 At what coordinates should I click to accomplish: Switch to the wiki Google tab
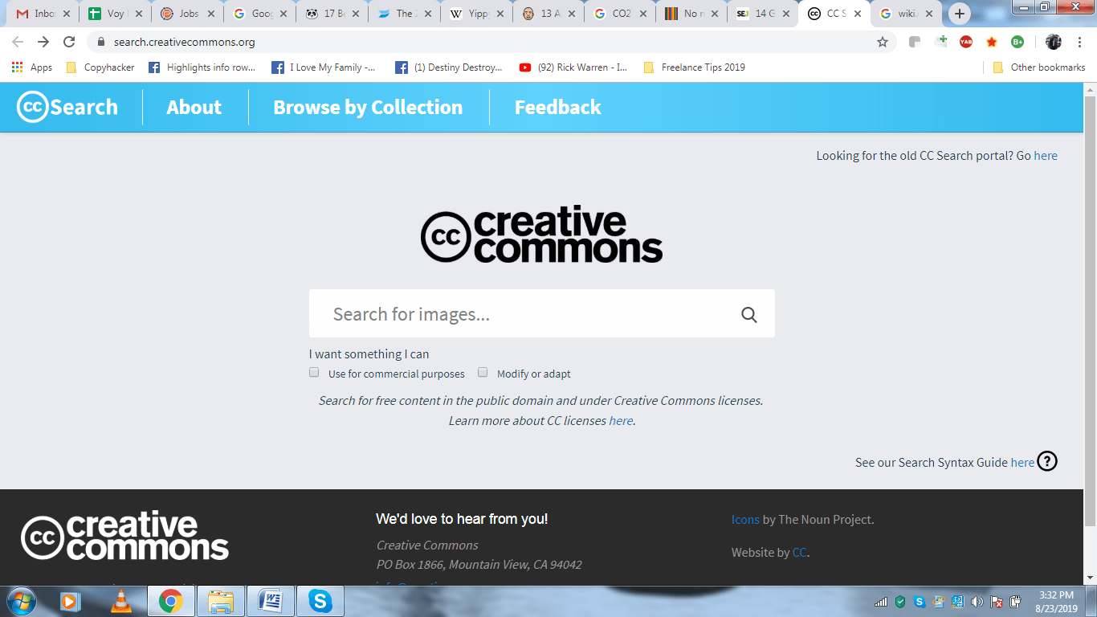[x=907, y=14]
